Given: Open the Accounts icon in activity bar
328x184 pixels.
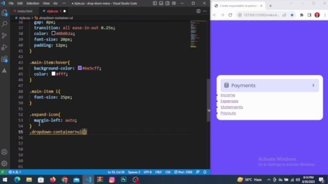Looking at the screenshot, I should (x=5, y=152).
